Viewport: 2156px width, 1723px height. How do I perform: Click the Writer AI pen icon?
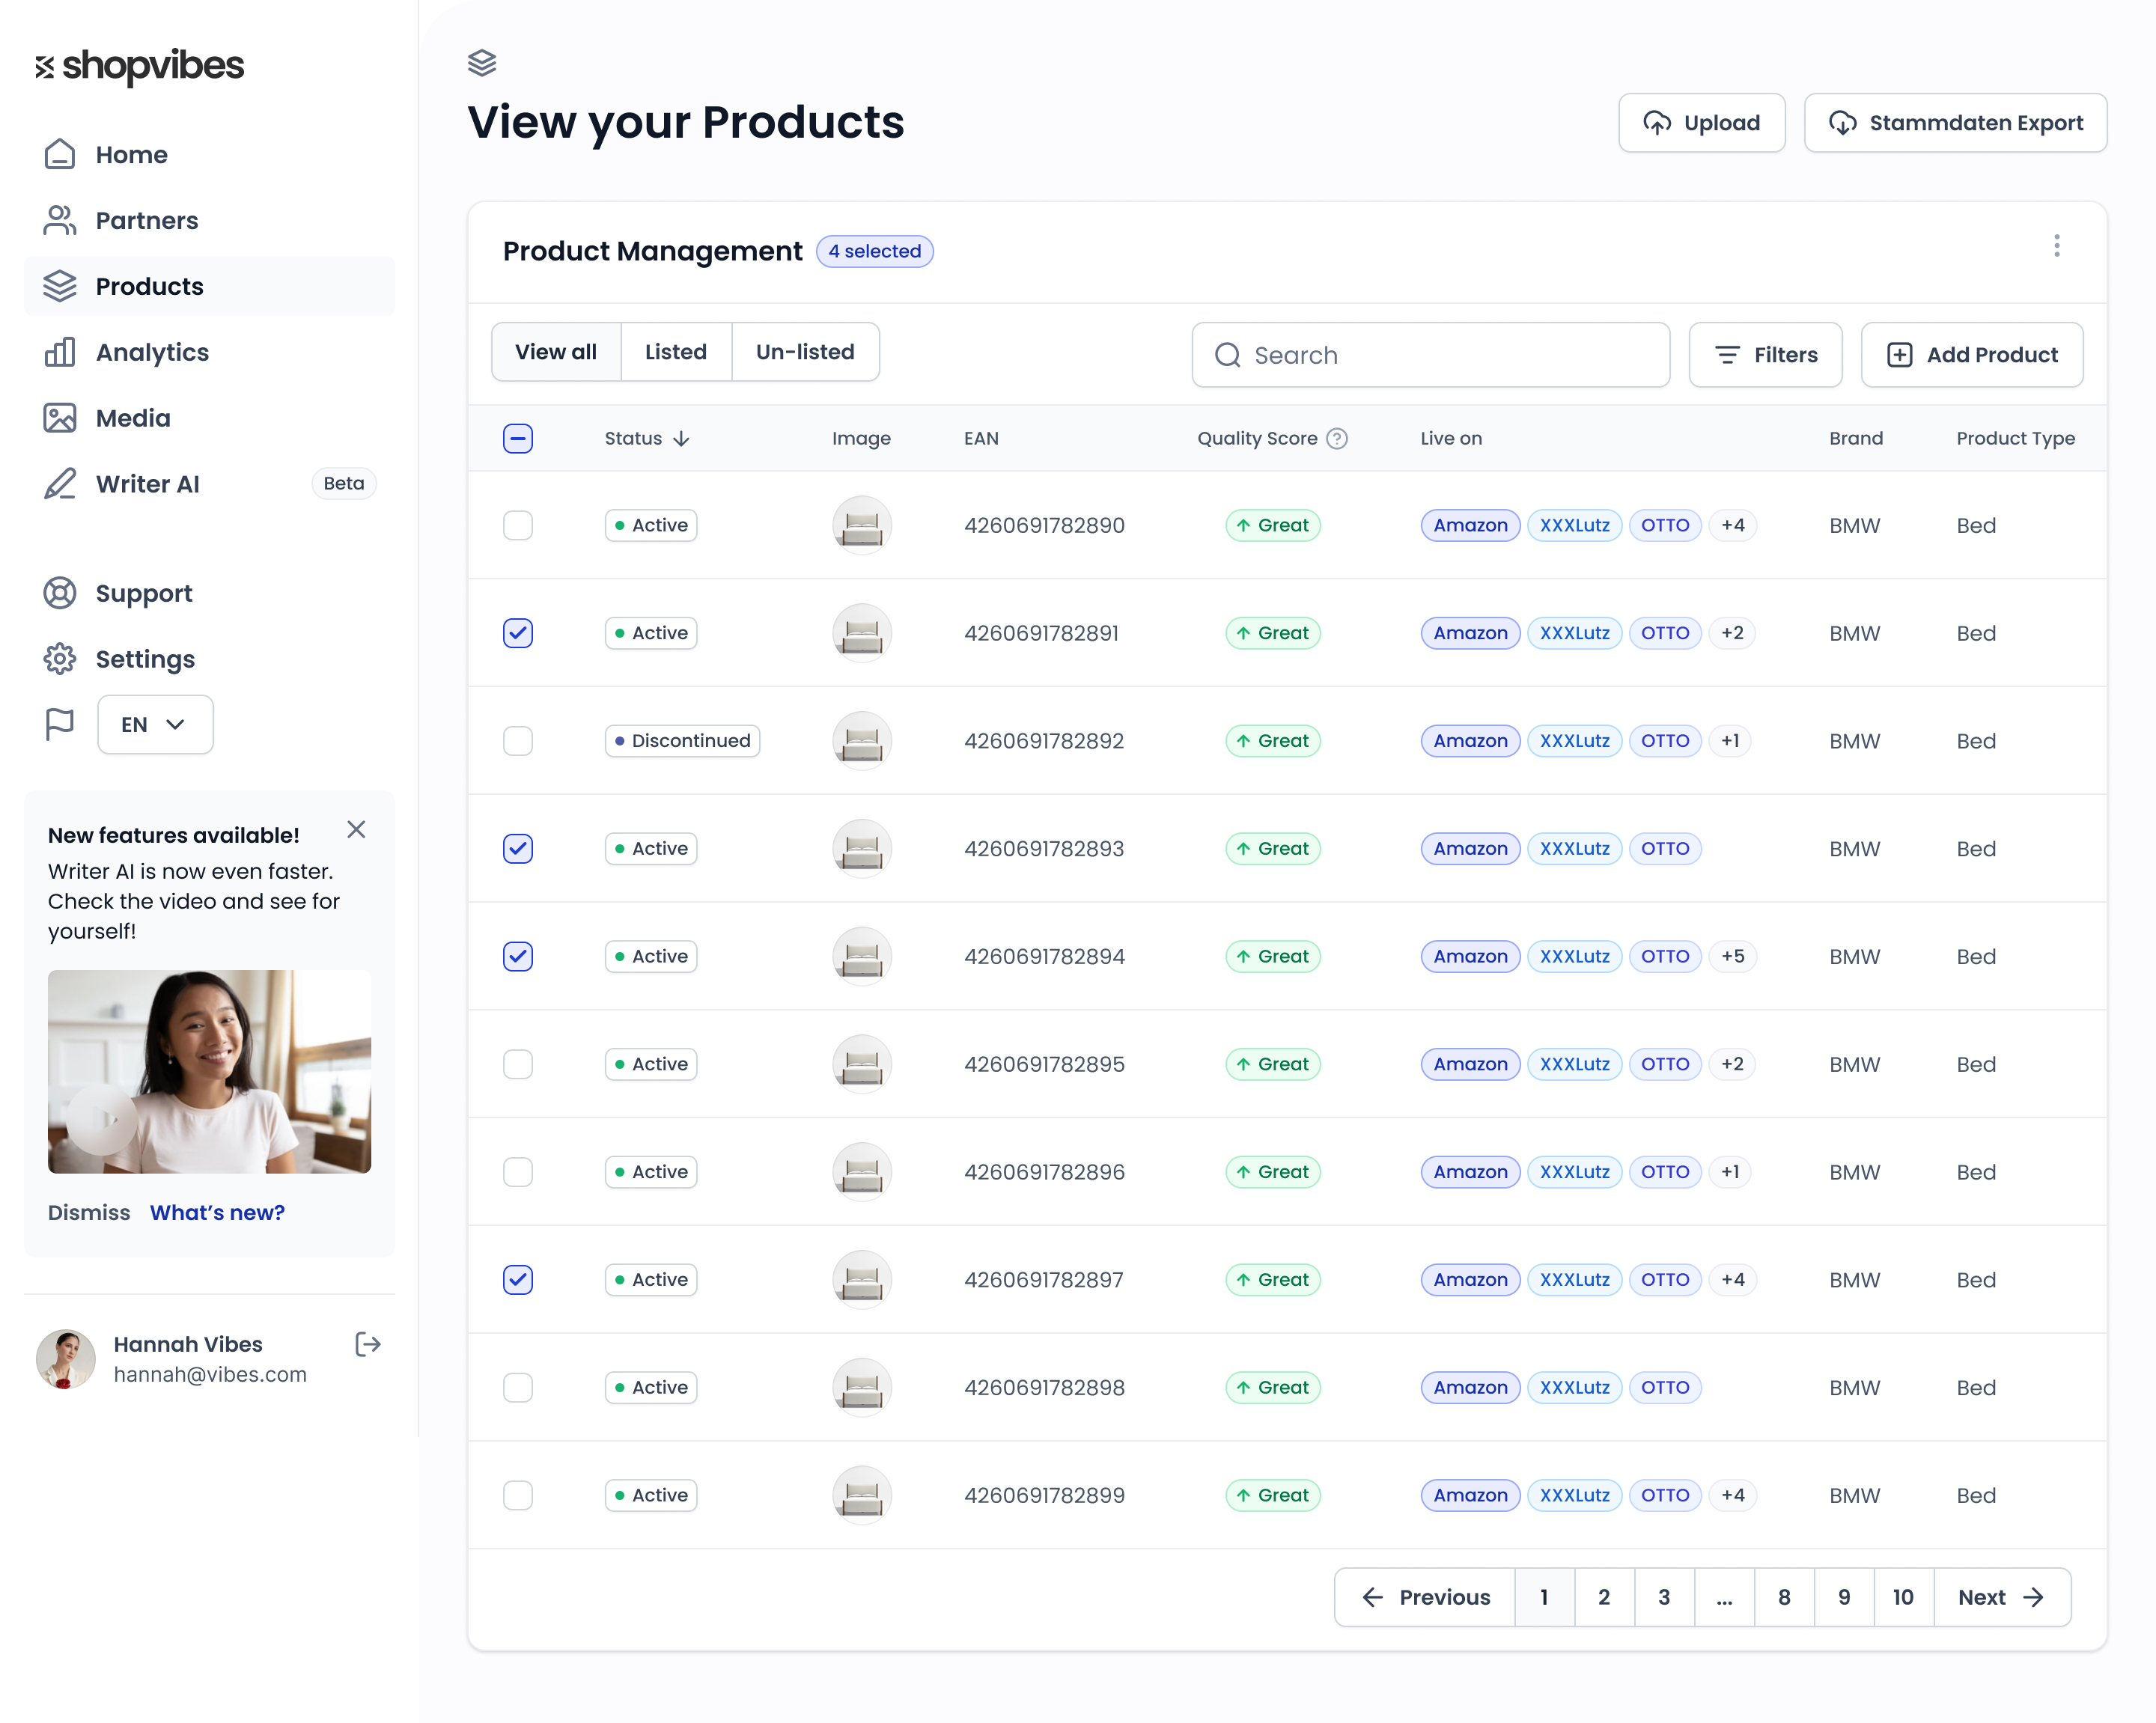click(x=60, y=484)
